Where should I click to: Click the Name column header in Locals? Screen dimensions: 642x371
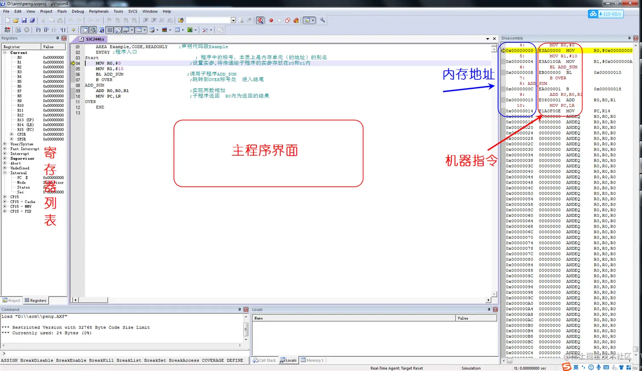tap(354, 318)
